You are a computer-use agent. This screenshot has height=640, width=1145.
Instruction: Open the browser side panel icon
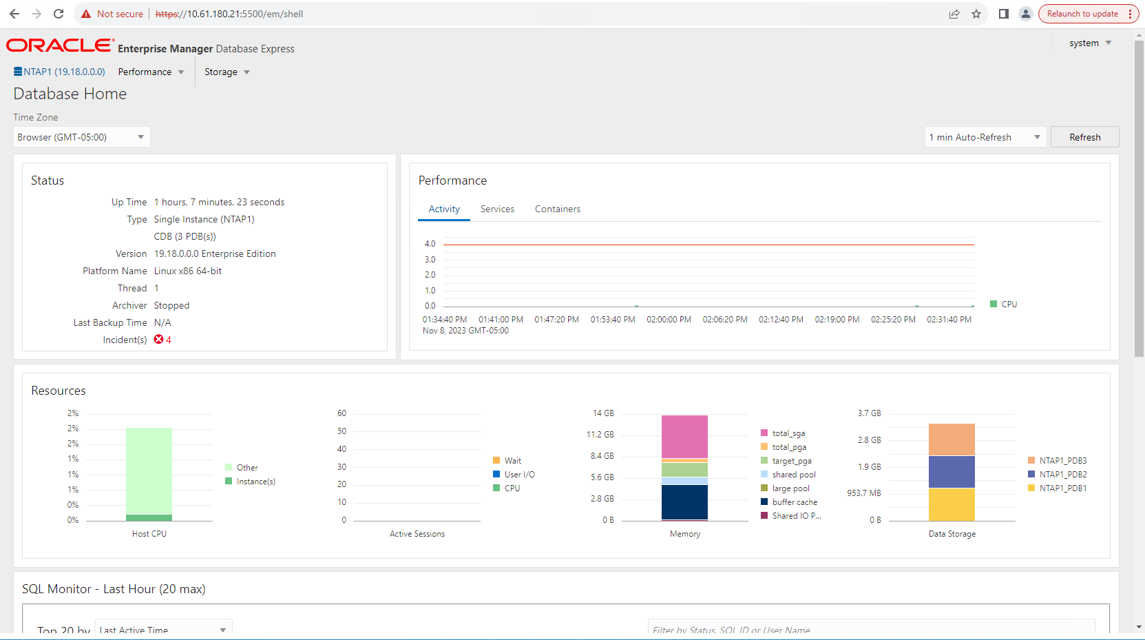point(1004,14)
